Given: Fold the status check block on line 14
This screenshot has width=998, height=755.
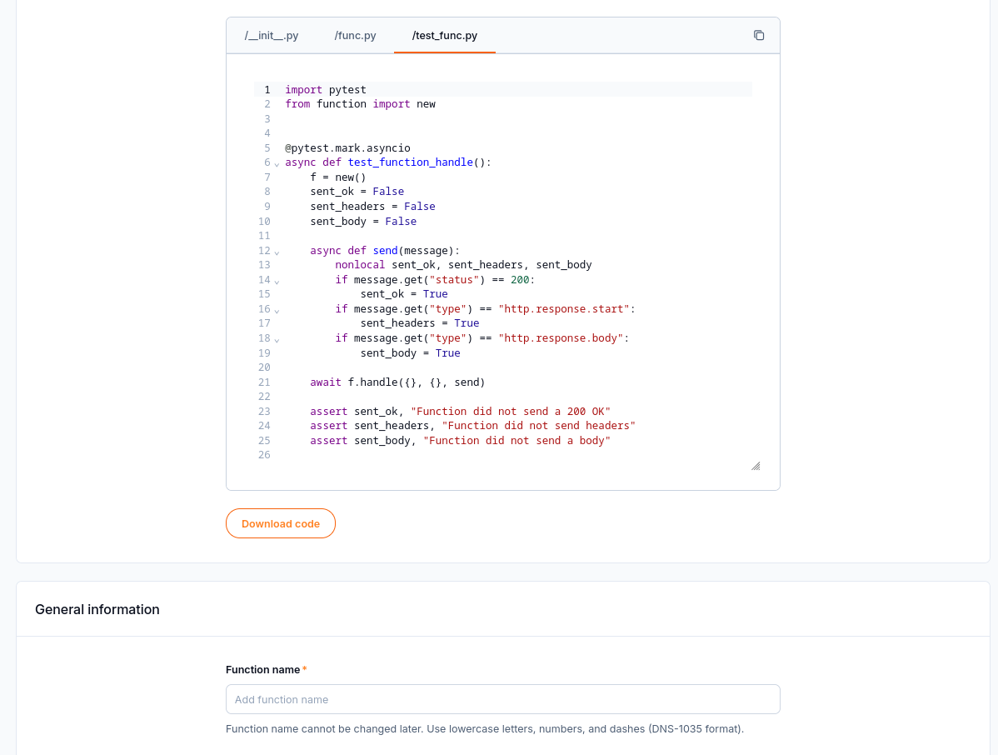Looking at the screenshot, I should (277, 282).
